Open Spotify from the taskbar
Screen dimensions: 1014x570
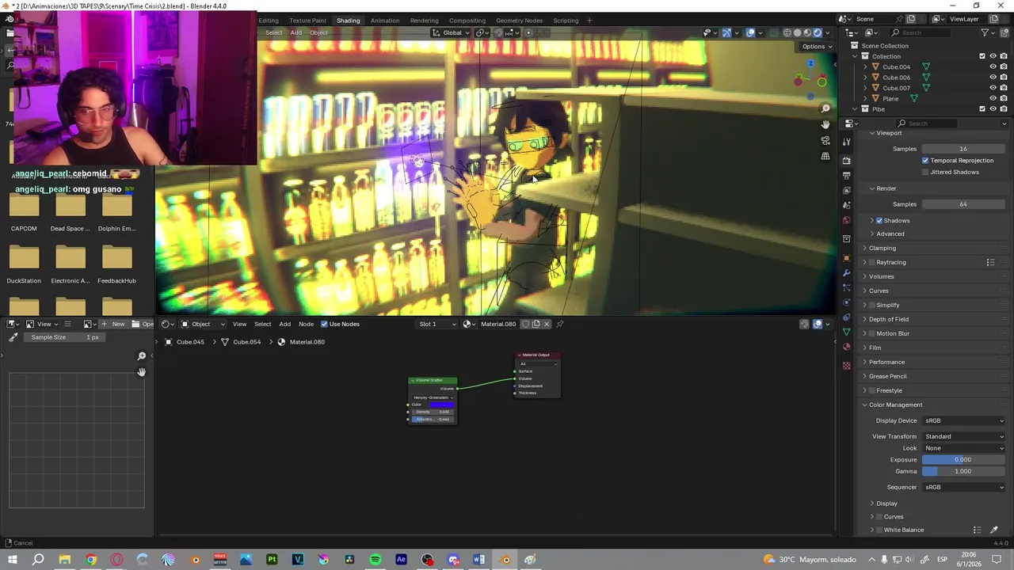375,560
